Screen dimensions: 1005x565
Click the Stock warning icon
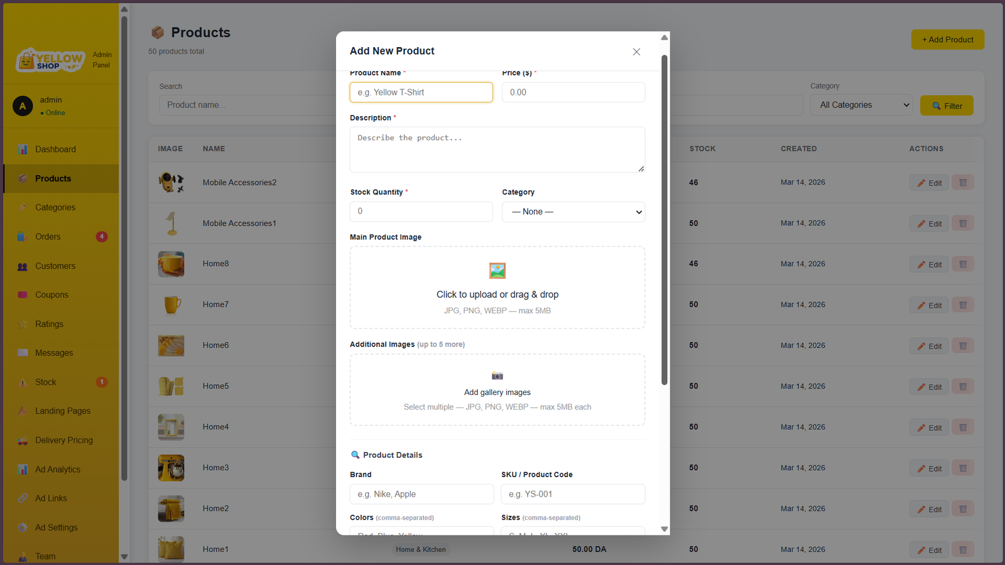point(23,382)
